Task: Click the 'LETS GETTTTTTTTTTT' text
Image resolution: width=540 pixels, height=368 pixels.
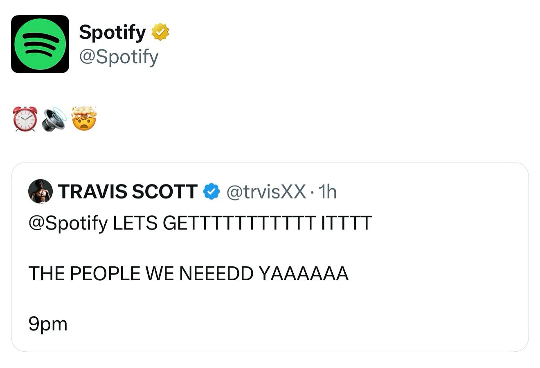Action: [214, 223]
